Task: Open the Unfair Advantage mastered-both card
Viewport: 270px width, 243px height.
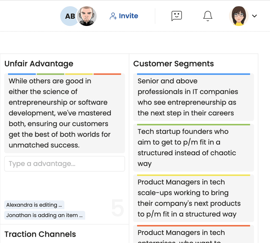Action: coord(64,113)
